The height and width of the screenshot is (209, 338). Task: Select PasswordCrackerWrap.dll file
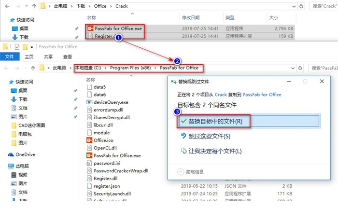point(121,171)
